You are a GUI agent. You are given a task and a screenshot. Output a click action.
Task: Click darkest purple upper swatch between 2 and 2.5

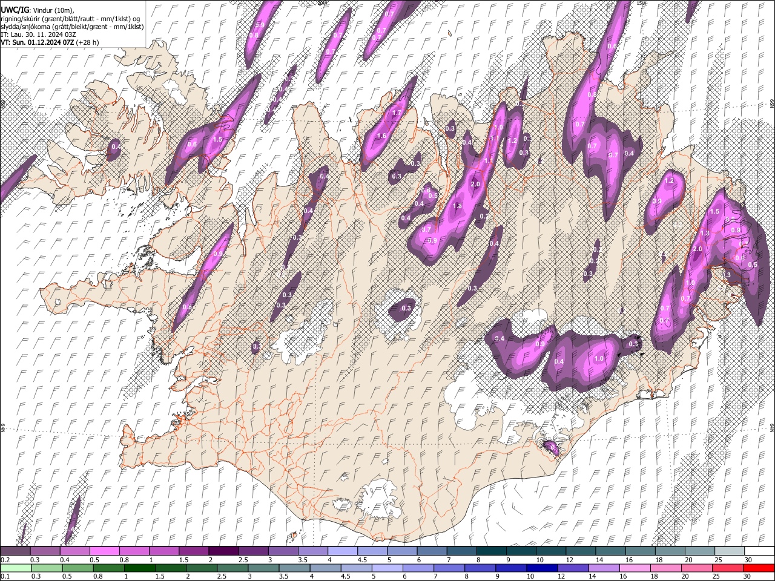point(223,551)
